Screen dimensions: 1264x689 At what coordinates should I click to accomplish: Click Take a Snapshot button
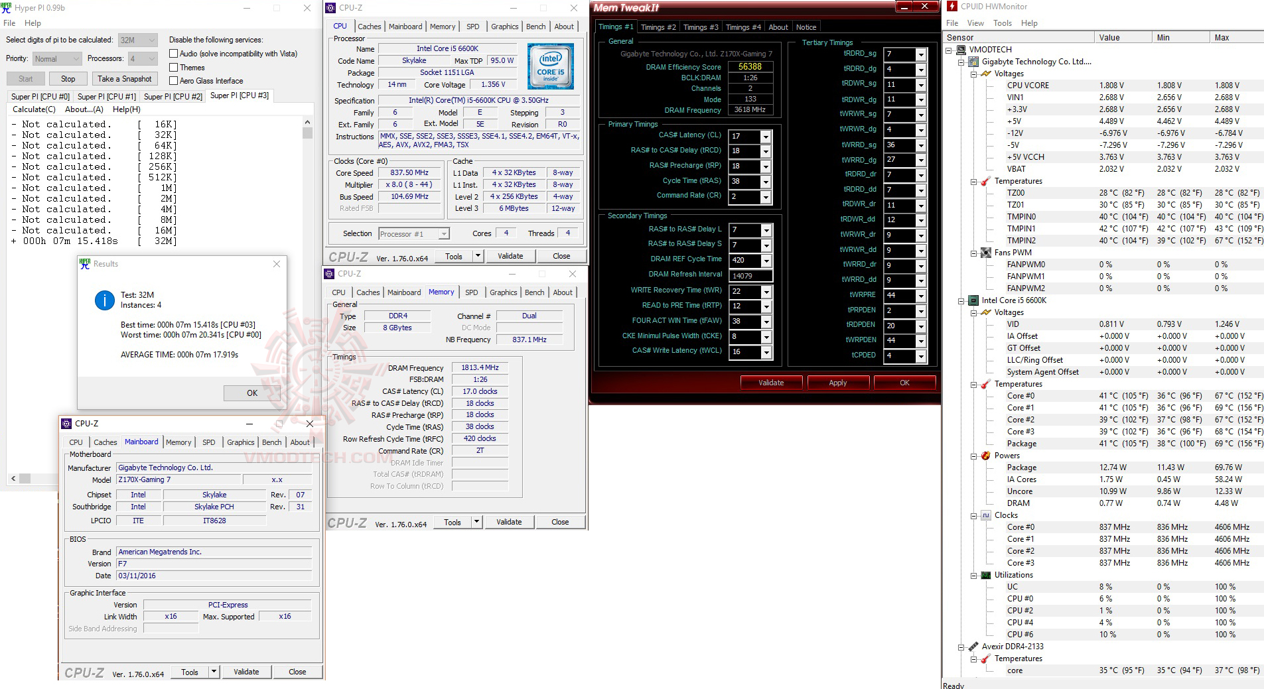click(x=125, y=79)
